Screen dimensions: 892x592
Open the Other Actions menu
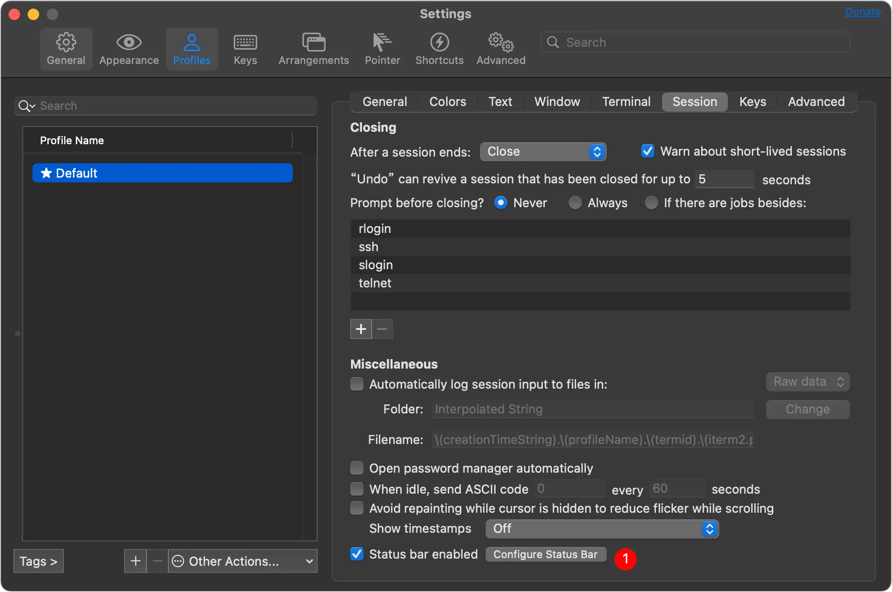pyautogui.click(x=243, y=561)
